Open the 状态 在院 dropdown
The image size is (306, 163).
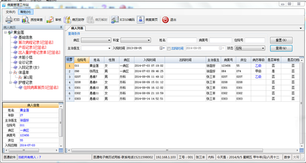250,48
